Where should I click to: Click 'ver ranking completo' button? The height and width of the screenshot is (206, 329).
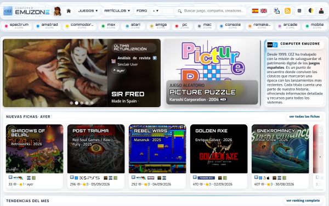(303, 201)
